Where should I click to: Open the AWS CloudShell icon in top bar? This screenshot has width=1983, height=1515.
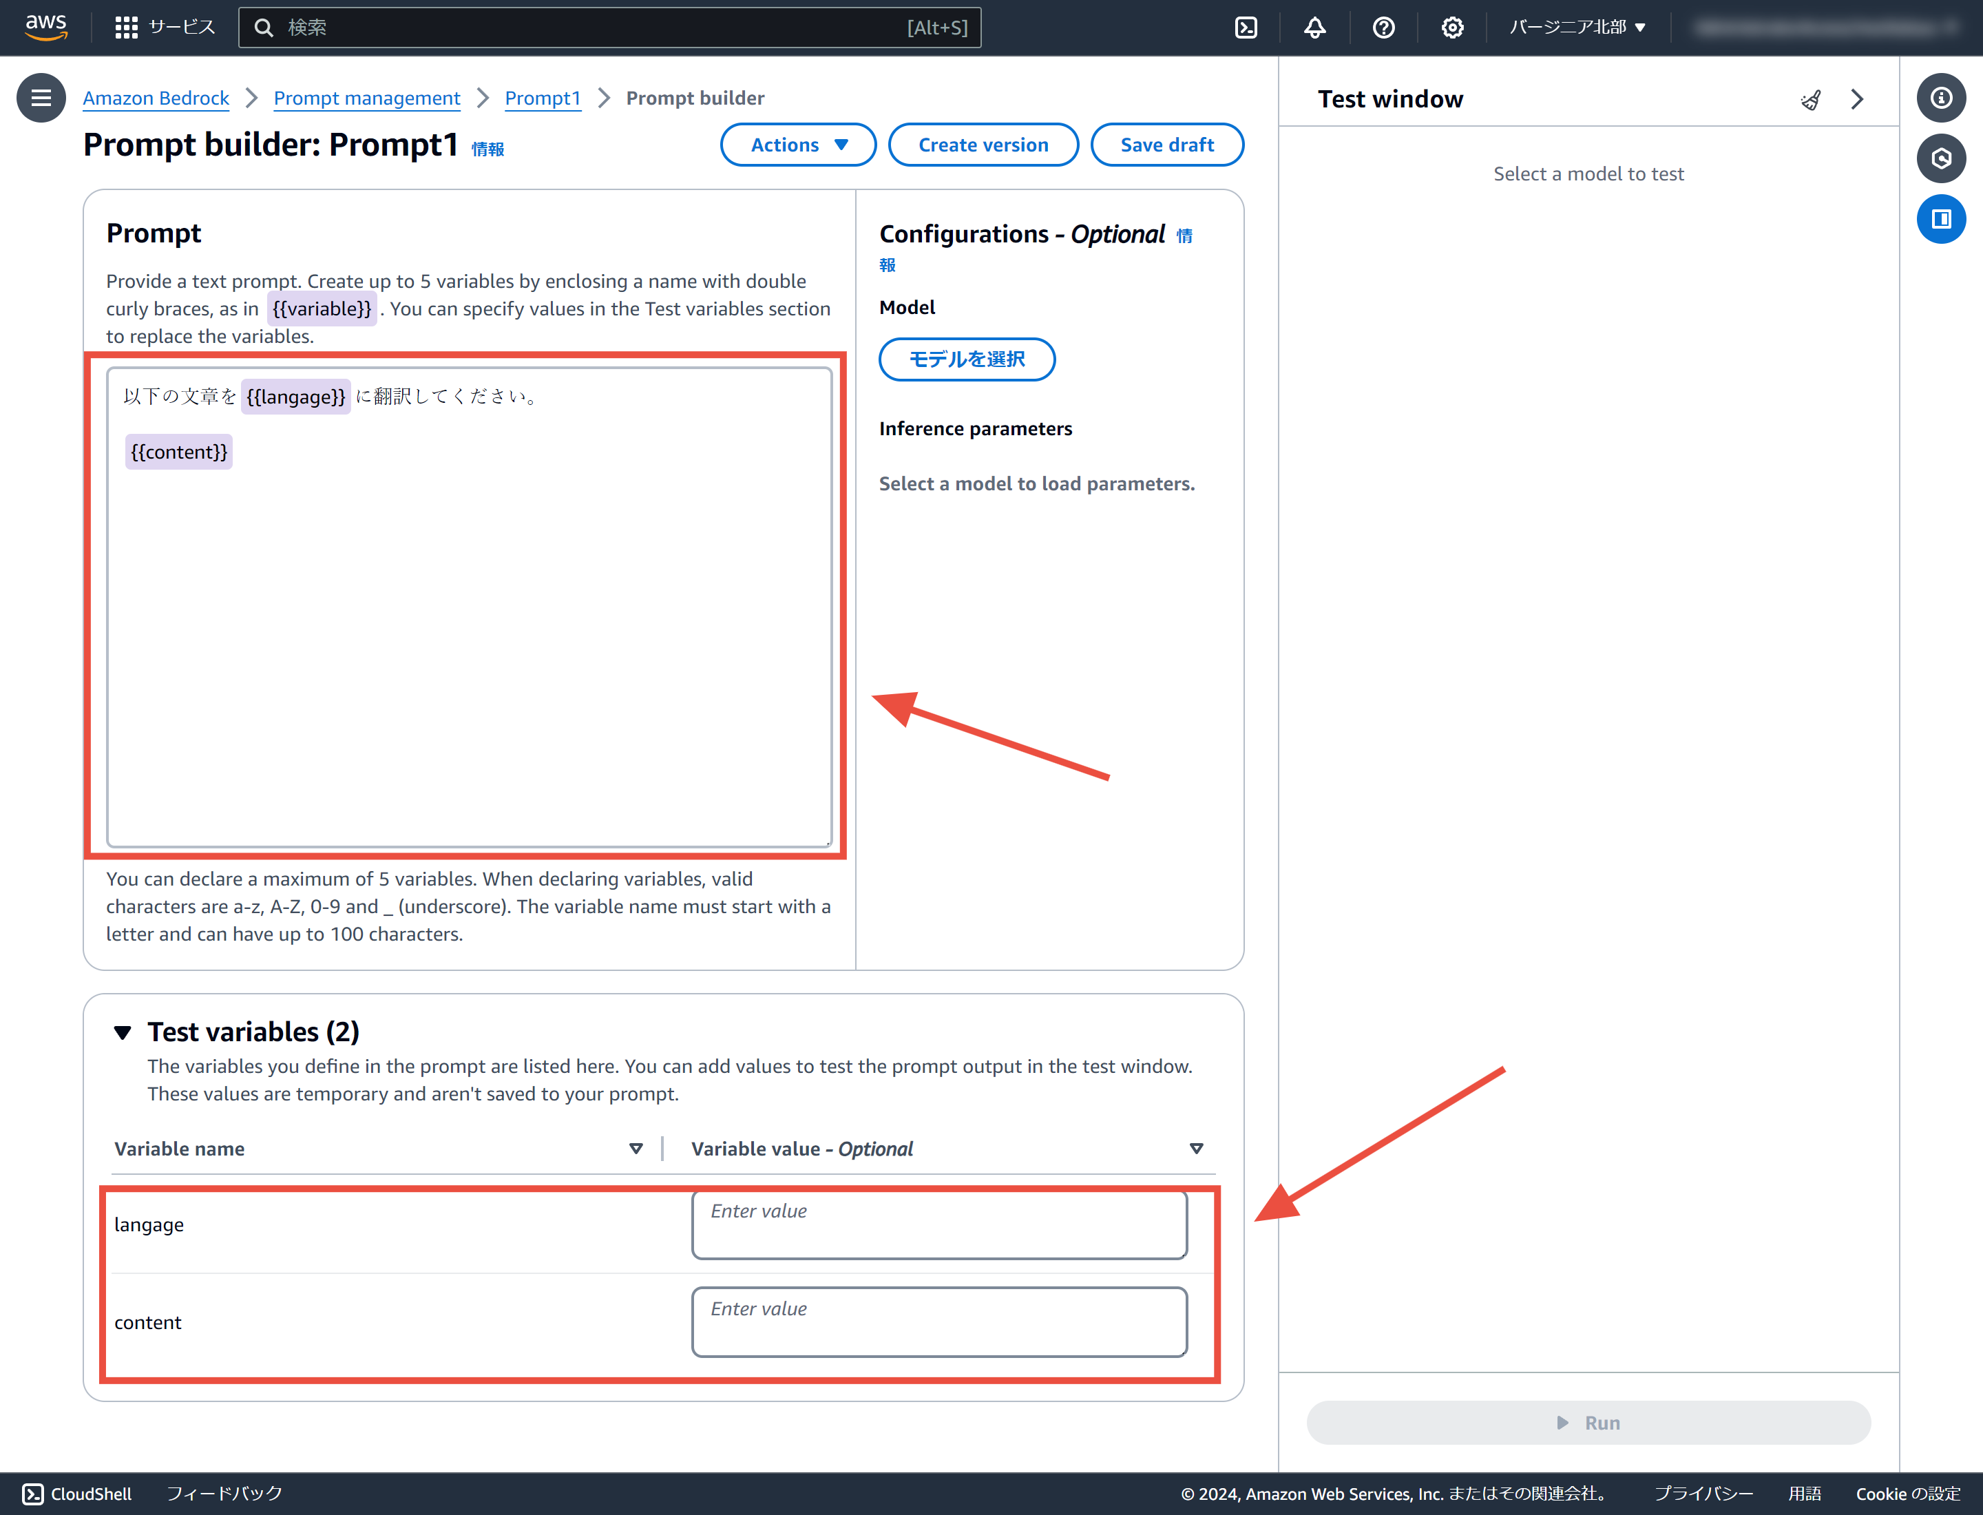tap(1246, 27)
